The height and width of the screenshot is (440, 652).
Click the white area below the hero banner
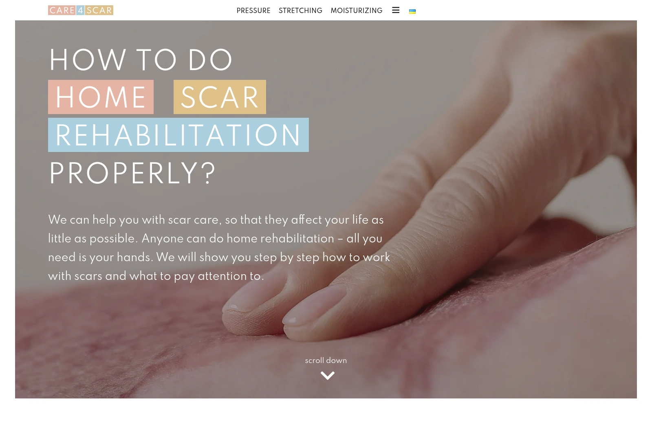coord(326,419)
